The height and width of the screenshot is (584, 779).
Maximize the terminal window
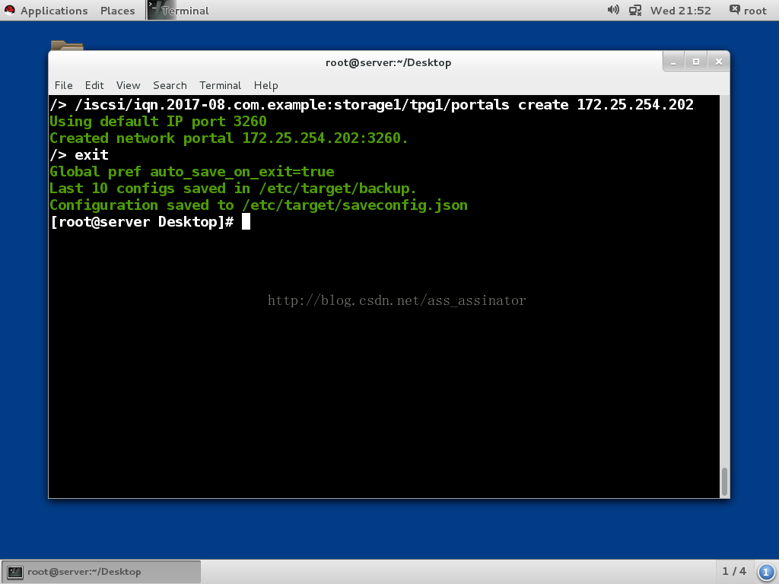click(x=696, y=62)
